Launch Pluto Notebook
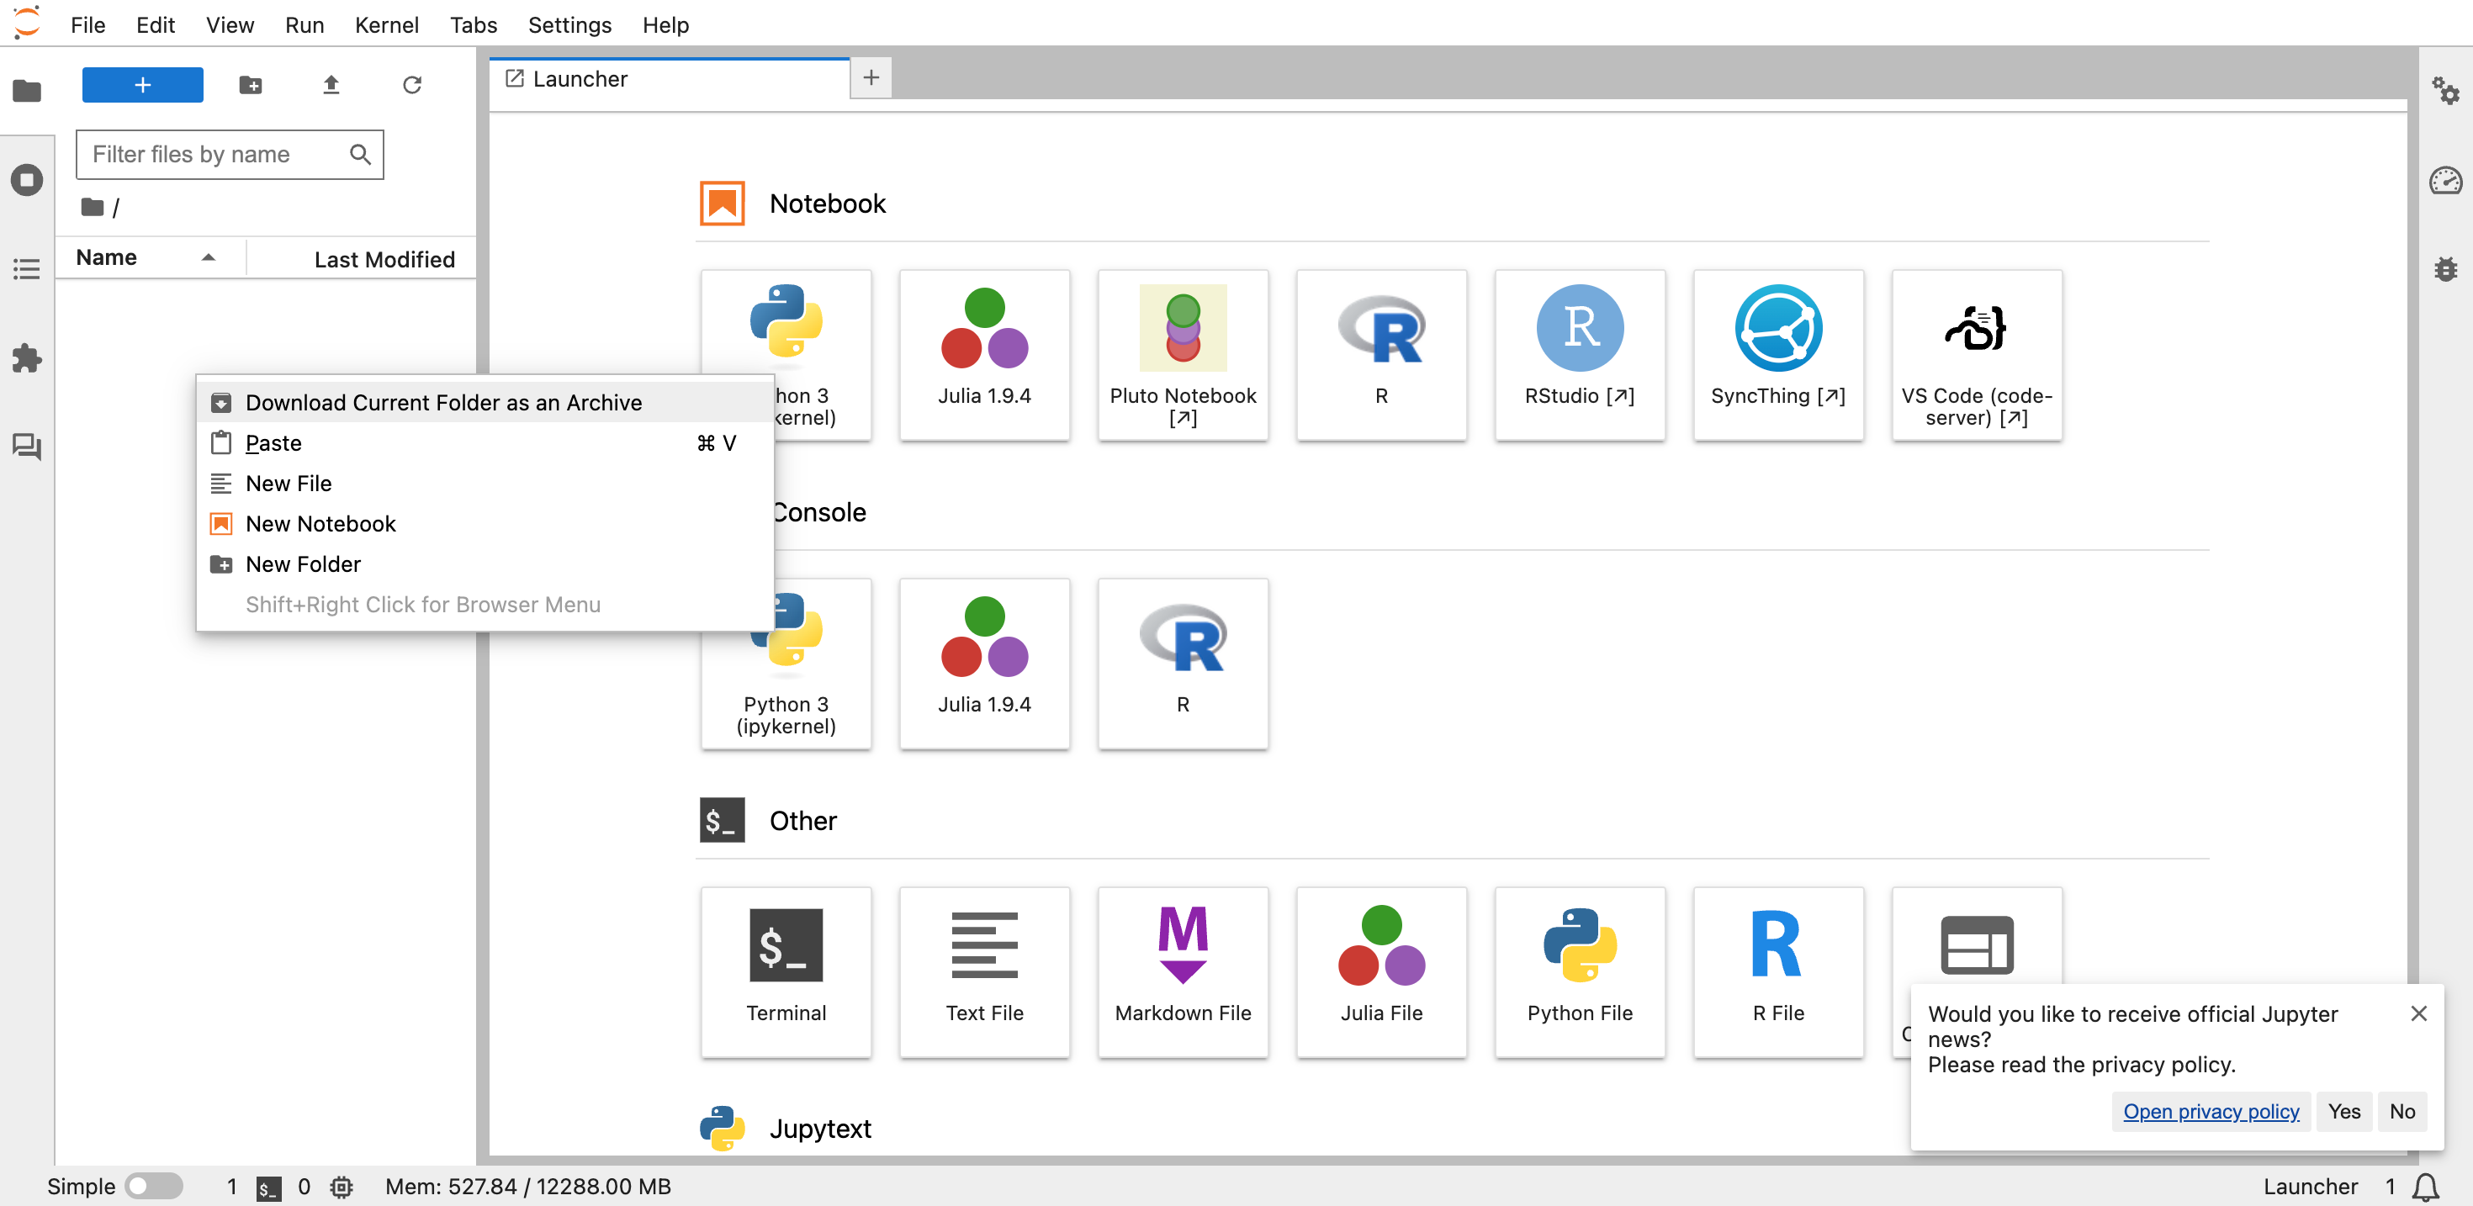This screenshot has height=1206, width=2473. (1183, 355)
